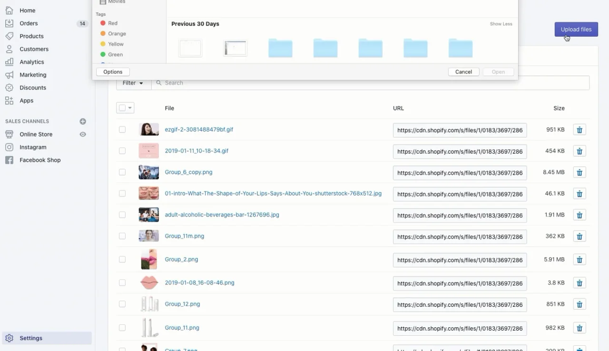The width and height of the screenshot is (609, 351).
Task: Click the URL field of Group_2.png
Action: [460, 260]
